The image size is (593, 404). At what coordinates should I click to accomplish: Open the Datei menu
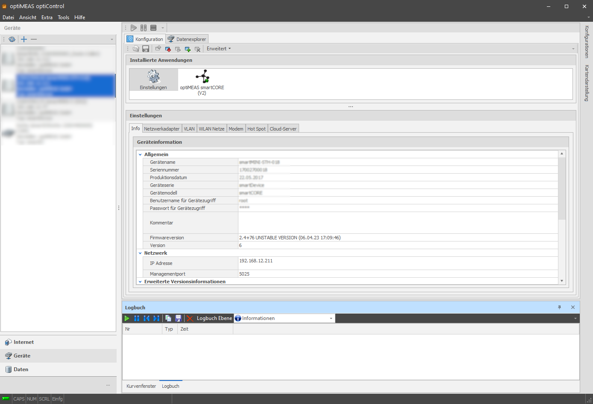(x=9, y=17)
